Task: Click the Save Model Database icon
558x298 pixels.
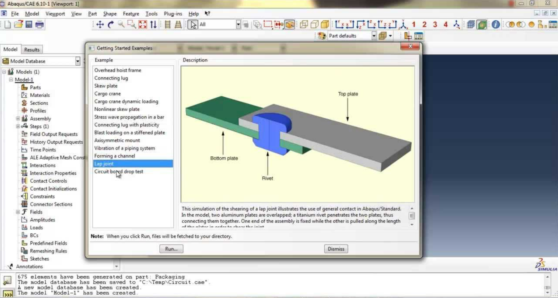Action: 29,25
